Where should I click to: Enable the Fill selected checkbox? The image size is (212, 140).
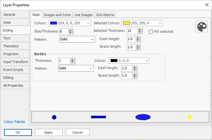(x=151, y=32)
